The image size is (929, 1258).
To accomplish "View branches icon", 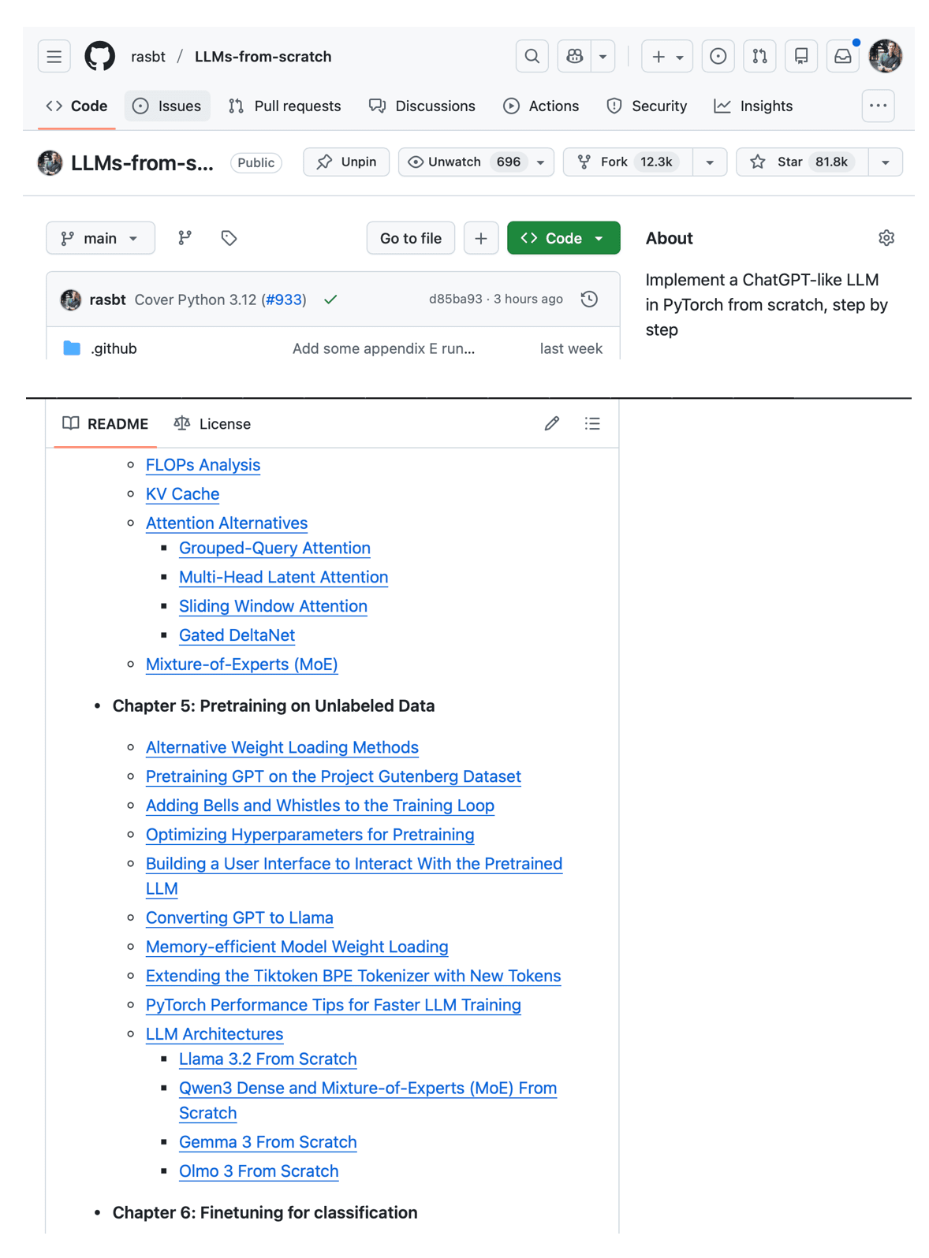I will tap(185, 238).
